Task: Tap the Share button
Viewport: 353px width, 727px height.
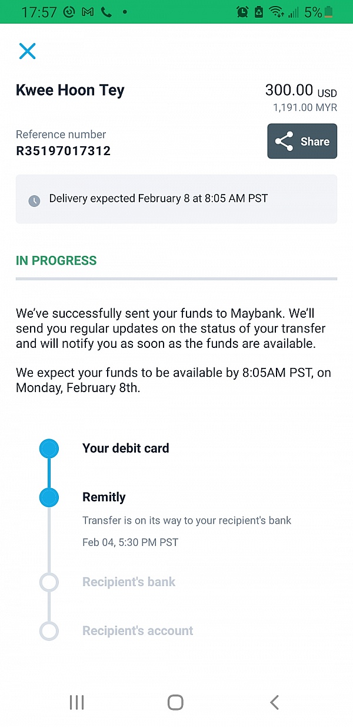Action: pos(302,142)
